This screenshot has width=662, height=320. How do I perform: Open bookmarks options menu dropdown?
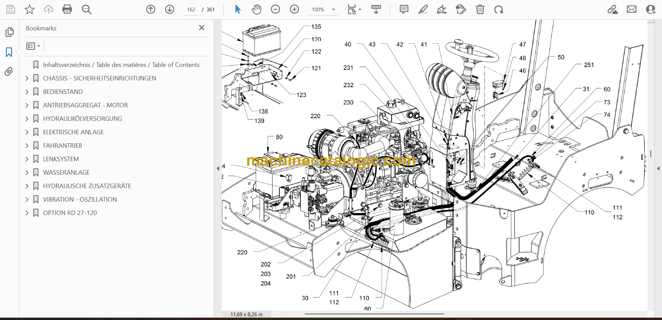pyautogui.click(x=33, y=46)
